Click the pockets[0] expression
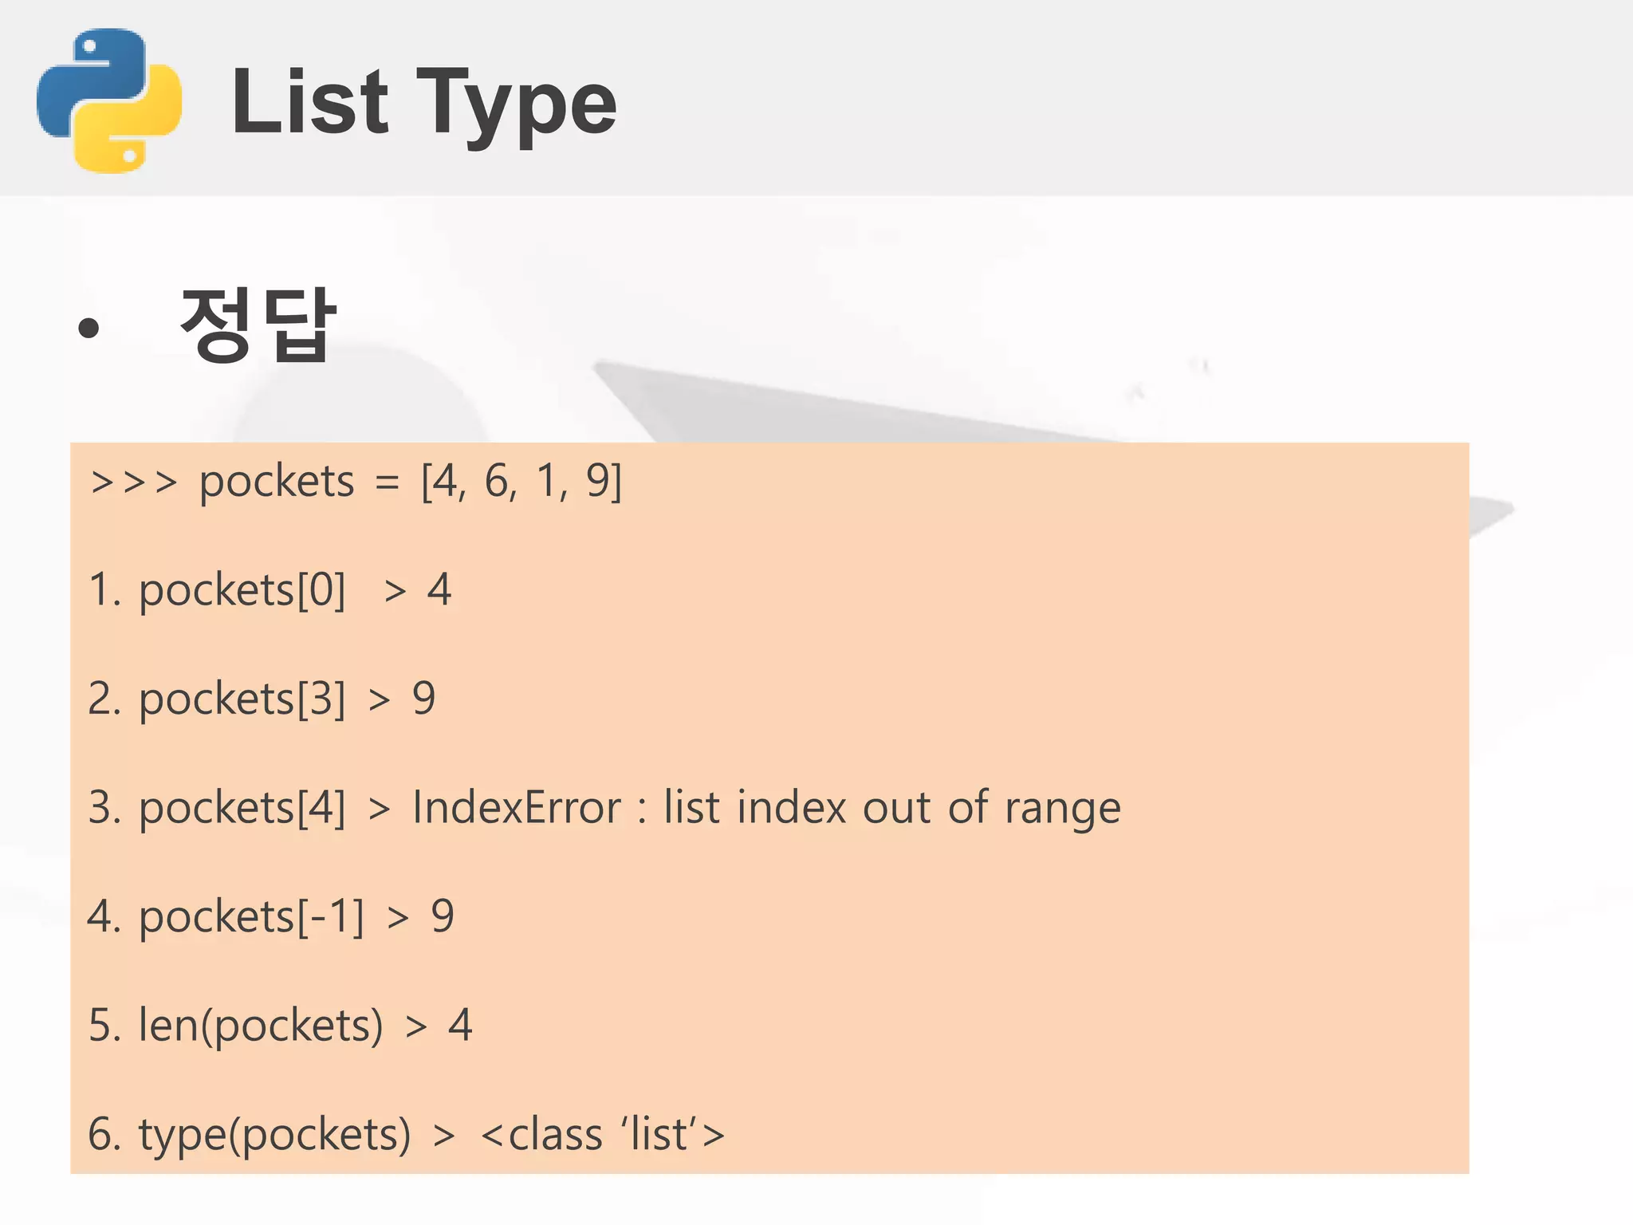The height and width of the screenshot is (1225, 1633). (x=242, y=591)
